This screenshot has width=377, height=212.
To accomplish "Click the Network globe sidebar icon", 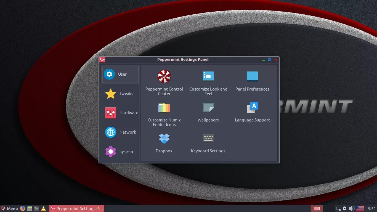I will pyautogui.click(x=110, y=132).
